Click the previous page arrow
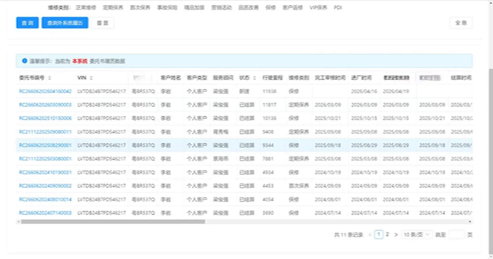The width and height of the screenshot is (493, 259). (x=370, y=235)
